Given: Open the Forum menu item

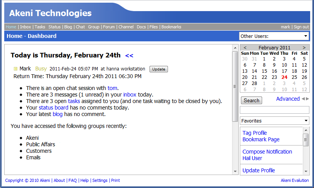Looking at the screenshot, I should point(109,27).
